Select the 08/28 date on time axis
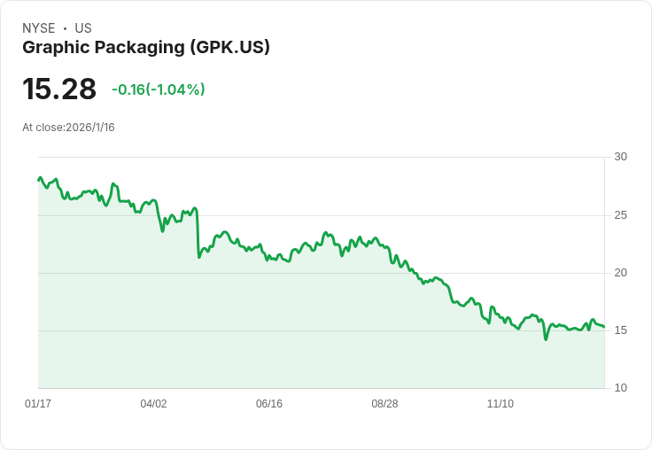This screenshot has width=652, height=450. coord(384,404)
